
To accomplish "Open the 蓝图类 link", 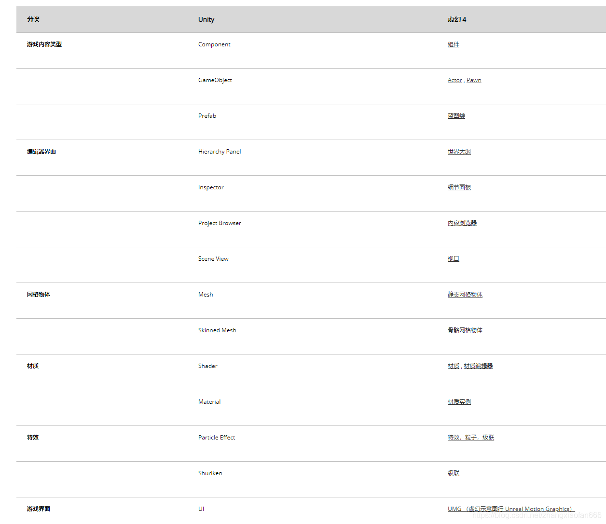I will coord(456,116).
